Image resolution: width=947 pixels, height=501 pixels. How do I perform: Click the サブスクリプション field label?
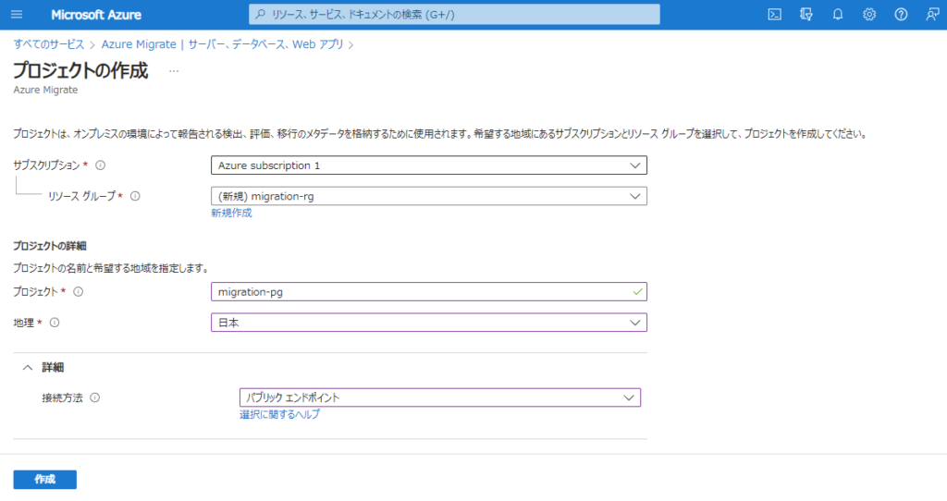[46, 165]
